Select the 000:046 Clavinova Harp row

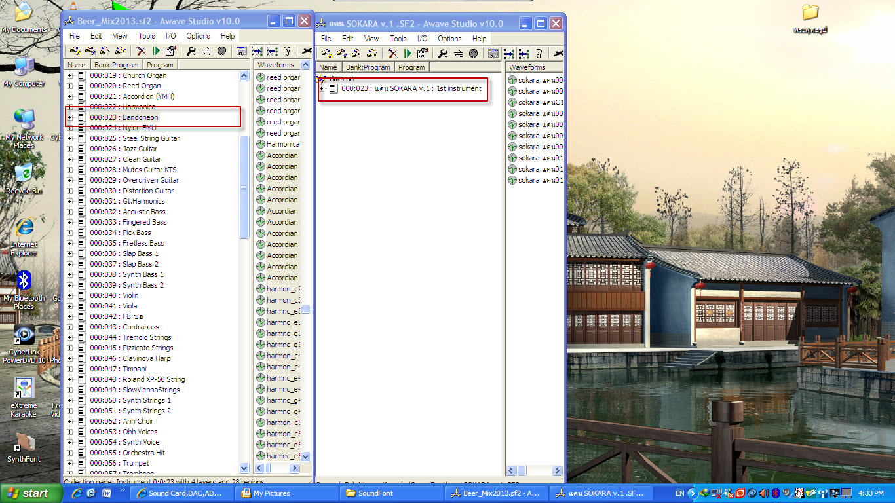pos(130,358)
